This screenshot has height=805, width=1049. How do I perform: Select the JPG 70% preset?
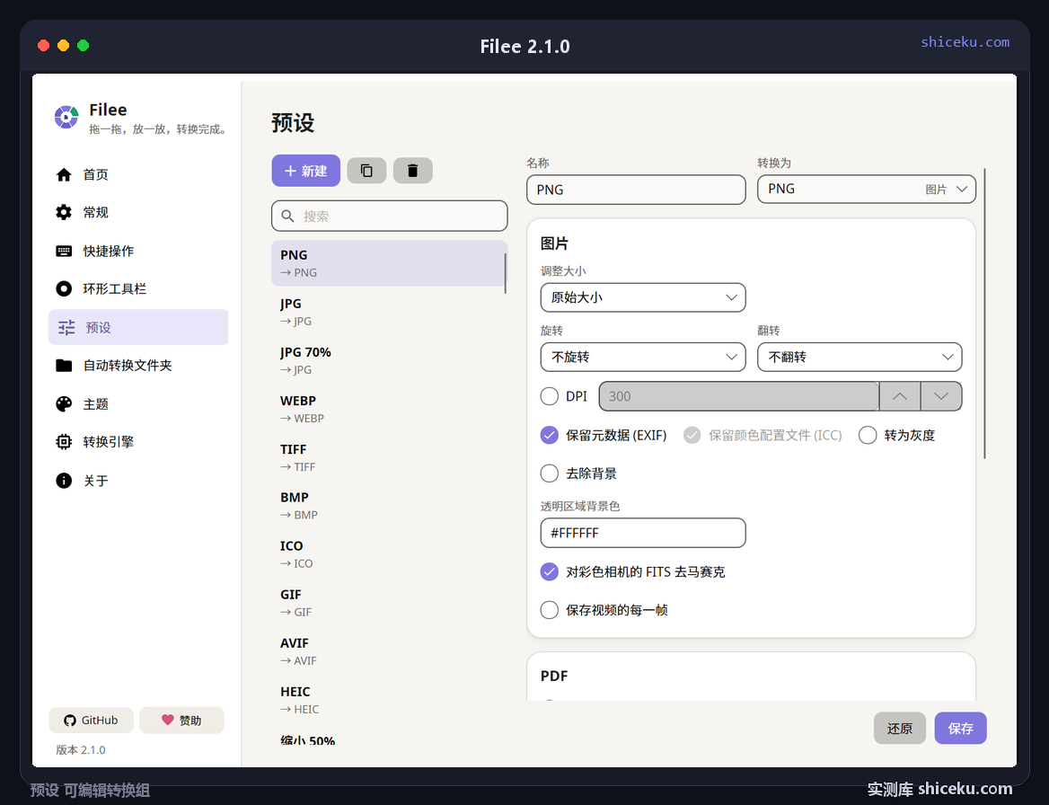[389, 360]
